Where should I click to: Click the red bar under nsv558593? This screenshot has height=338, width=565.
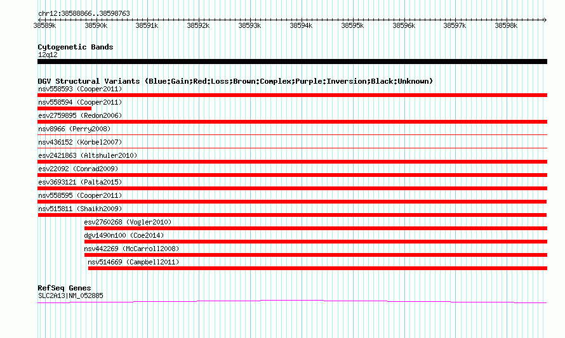click(x=292, y=95)
